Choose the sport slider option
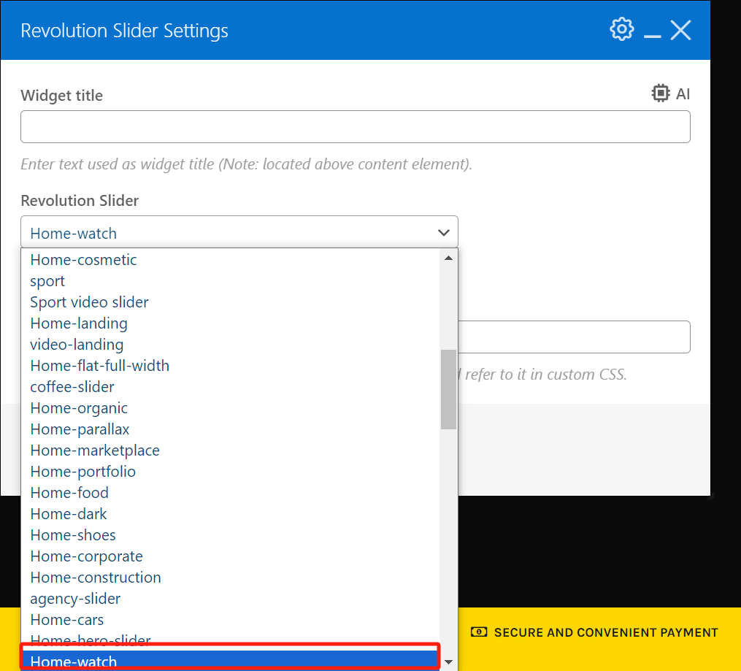 (47, 281)
